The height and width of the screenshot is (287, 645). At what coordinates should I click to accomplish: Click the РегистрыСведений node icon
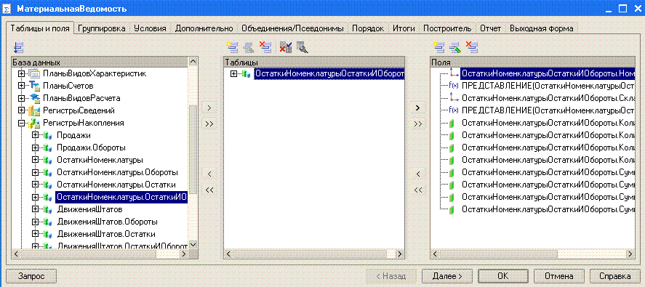[35, 110]
